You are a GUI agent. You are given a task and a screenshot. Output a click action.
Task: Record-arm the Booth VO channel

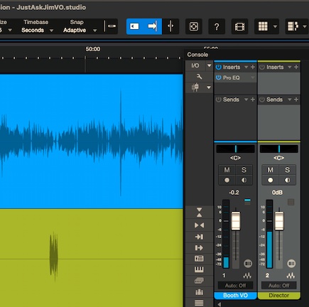coord(227,180)
